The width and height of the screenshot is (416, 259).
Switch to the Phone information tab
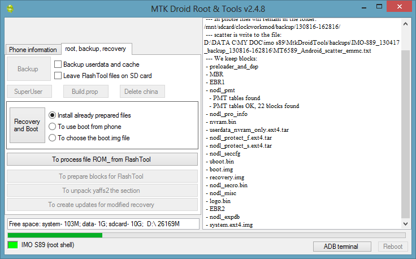point(33,50)
